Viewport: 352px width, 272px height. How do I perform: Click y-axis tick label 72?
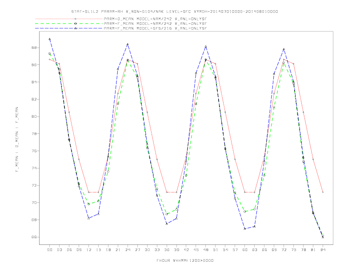pyautogui.click(x=34, y=185)
